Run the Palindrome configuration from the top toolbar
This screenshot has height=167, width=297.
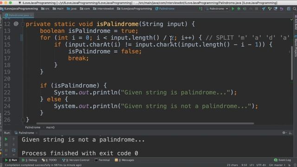point(233,9)
